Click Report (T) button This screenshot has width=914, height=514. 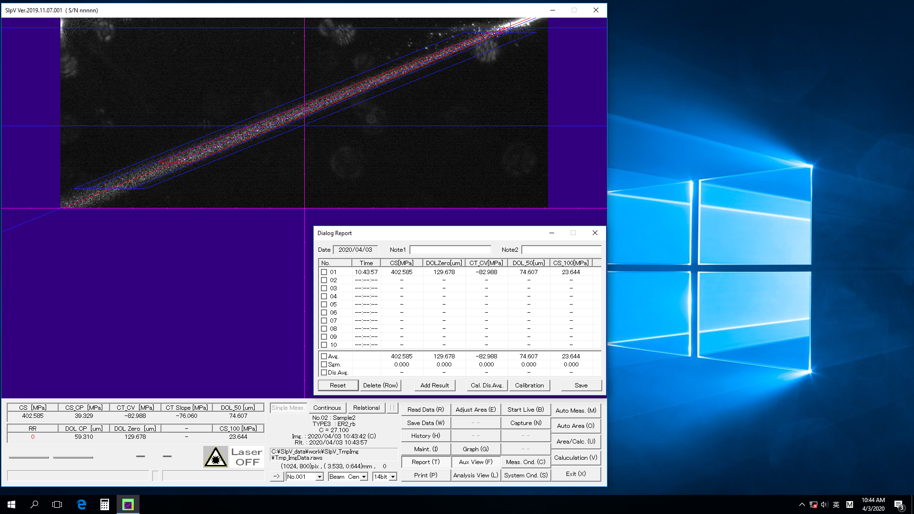(x=426, y=462)
